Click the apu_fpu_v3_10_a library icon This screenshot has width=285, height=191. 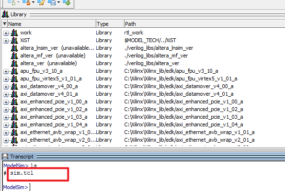tap(14, 71)
